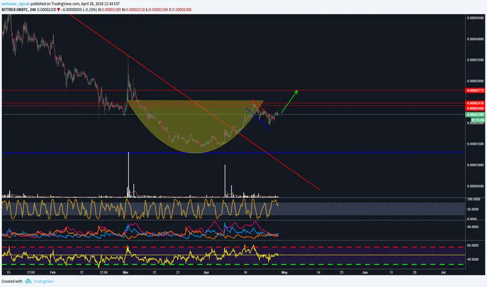
Task: Click the green 0.00002200 current price label
Action: [475, 114]
